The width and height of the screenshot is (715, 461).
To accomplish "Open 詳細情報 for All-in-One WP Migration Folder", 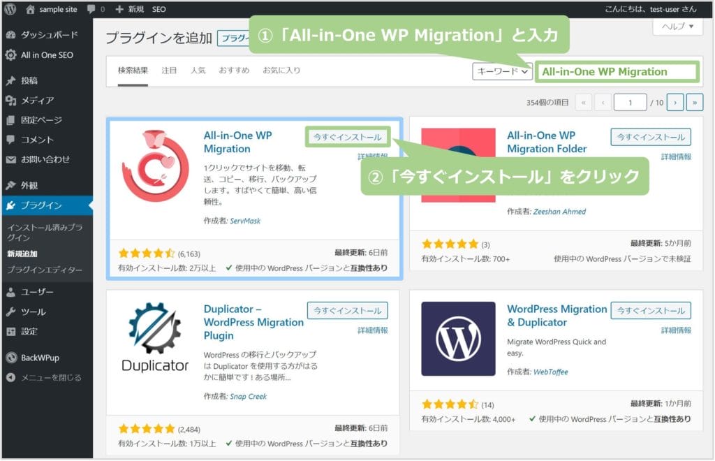I will pyautogui.click(x=676, y=156).
